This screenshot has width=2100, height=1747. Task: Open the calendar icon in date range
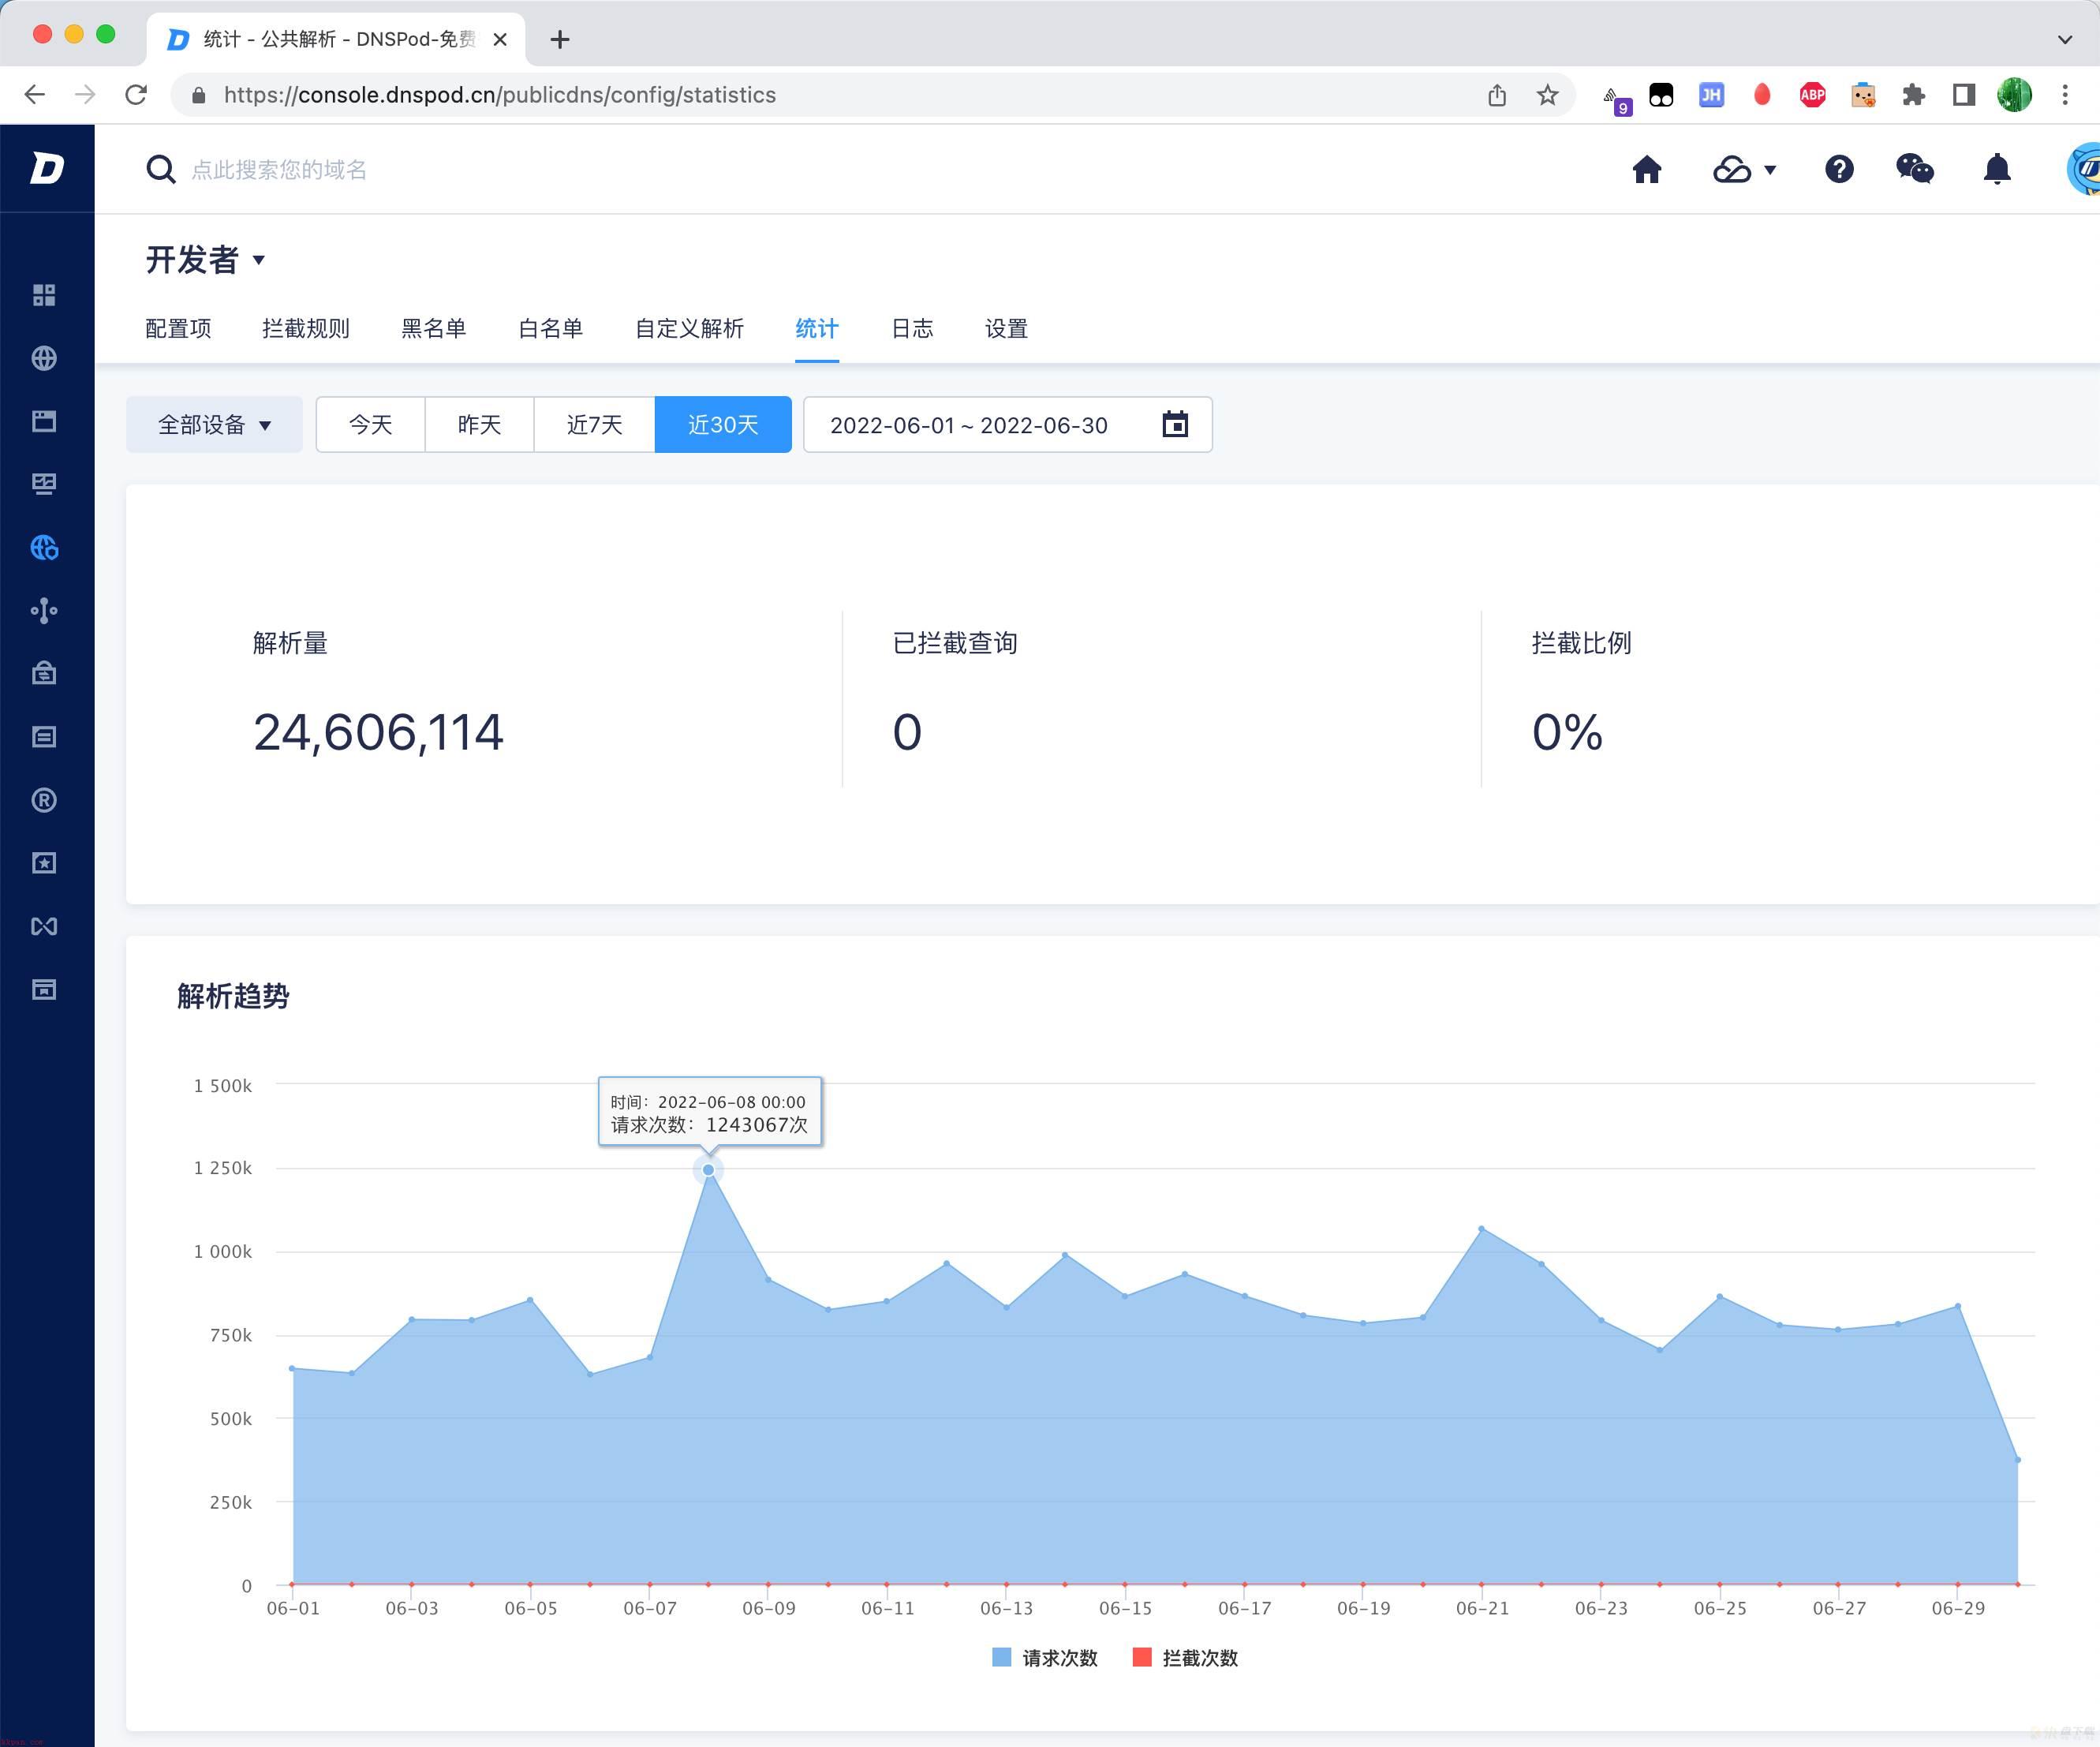(x=1175, y=424)
